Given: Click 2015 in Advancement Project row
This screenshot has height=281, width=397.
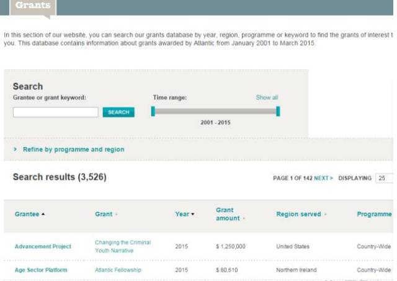Looking at the screenshot, I should [x=182, y=246].
